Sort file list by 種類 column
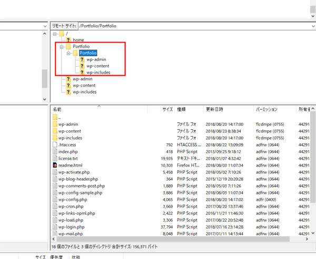This screenshot has width=316, height=259. 189,109
